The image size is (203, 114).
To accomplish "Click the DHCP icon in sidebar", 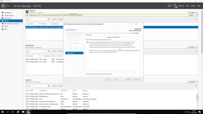I will [3, 26].
